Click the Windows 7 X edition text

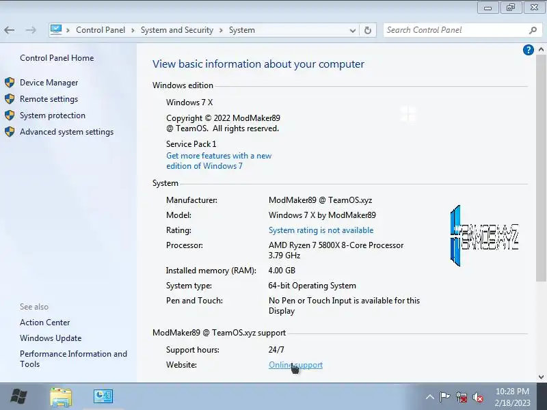coord(189,102)
